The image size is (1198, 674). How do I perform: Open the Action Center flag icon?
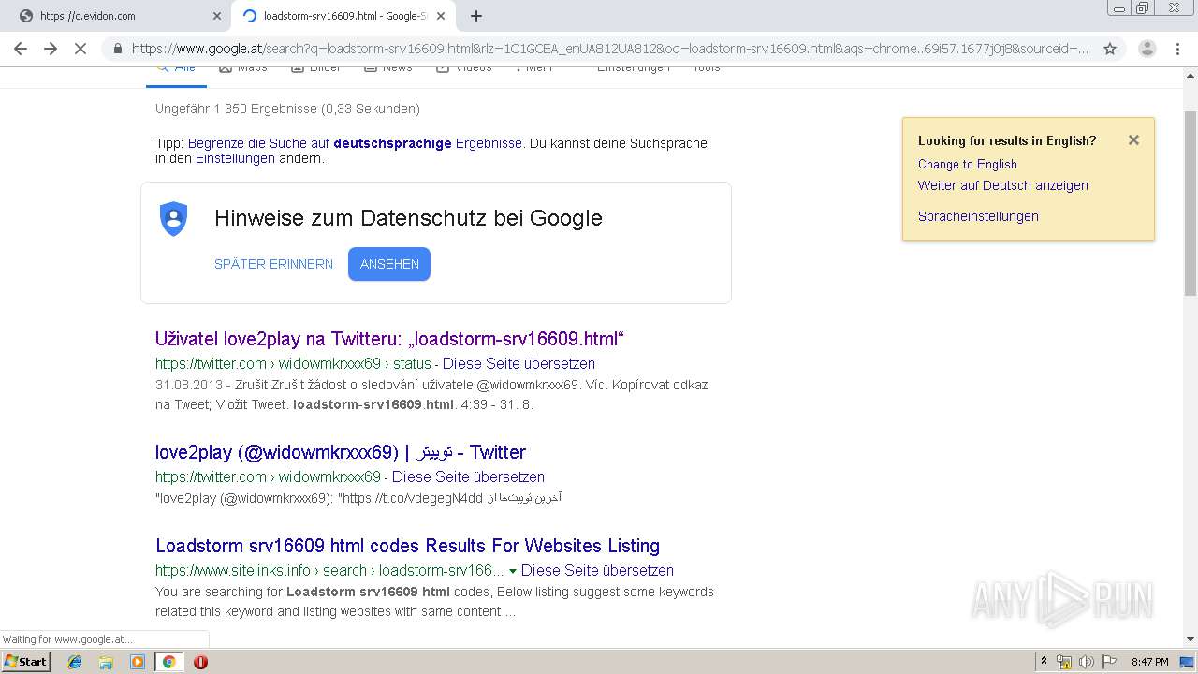[1108, 662]
